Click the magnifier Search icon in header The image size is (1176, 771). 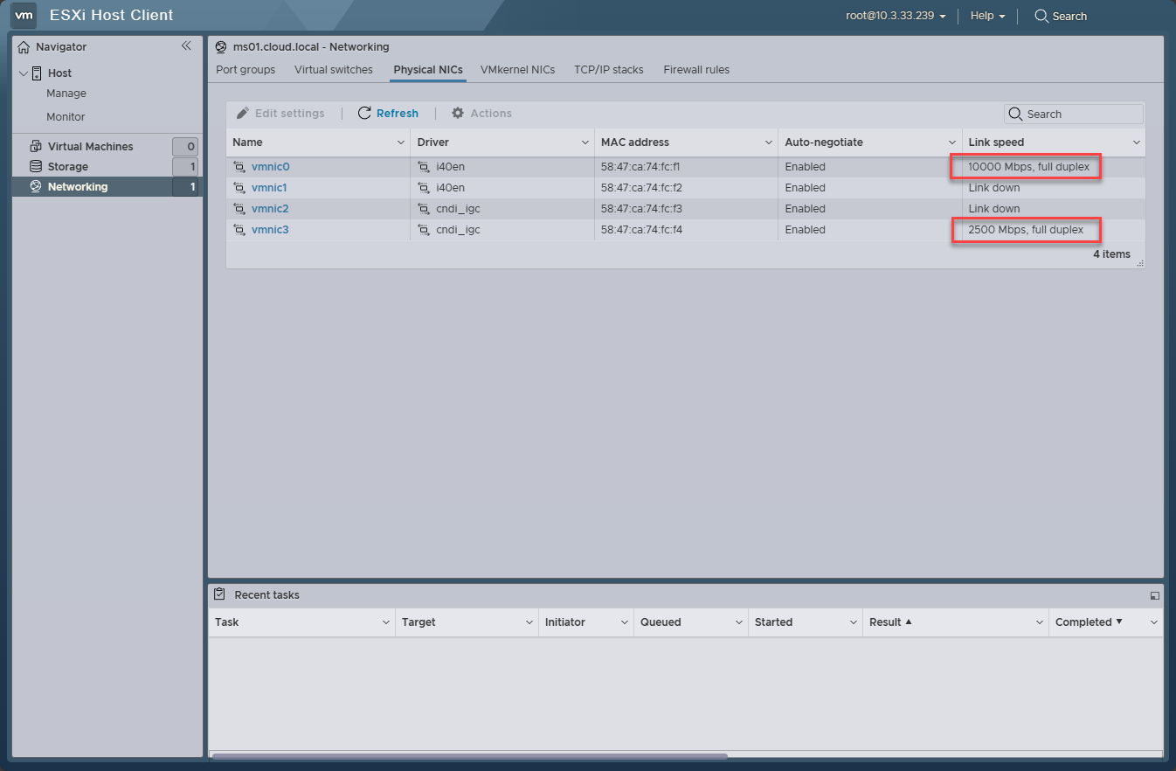[x=1041, y=16]
